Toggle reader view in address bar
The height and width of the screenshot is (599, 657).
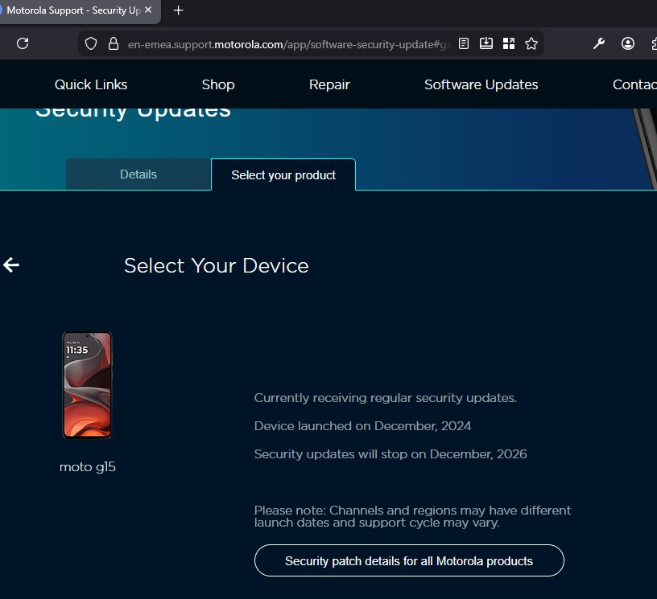[x=464, y=43]
